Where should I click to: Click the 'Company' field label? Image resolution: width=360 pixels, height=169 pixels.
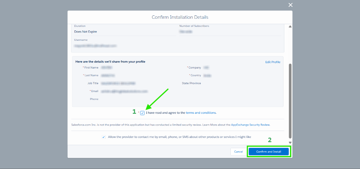pyautogui.click(x=195, y=68)
